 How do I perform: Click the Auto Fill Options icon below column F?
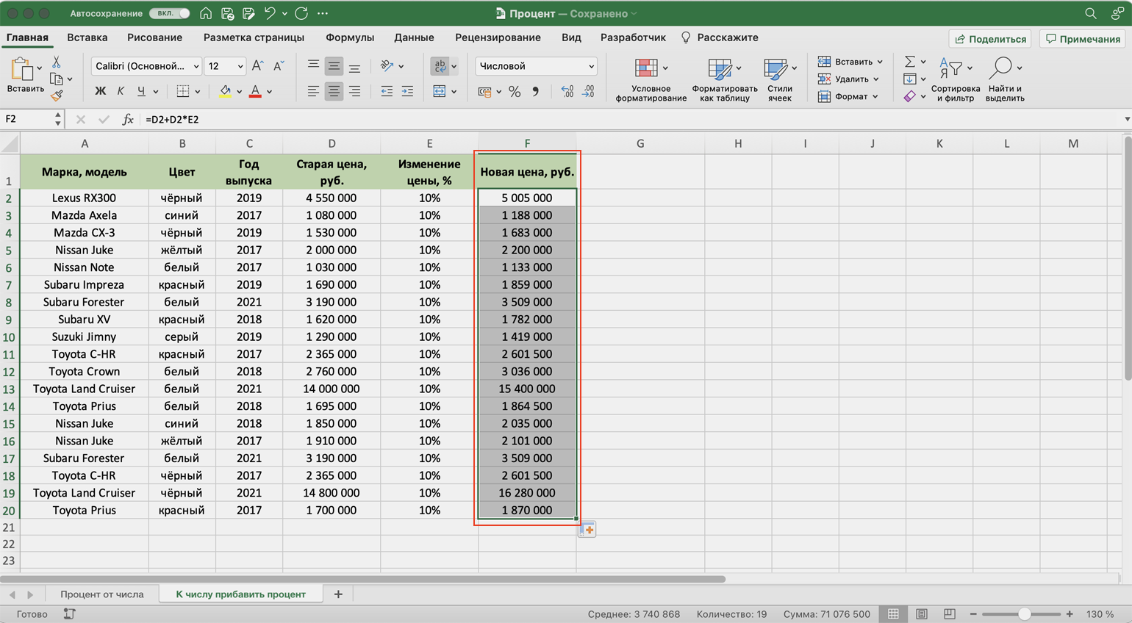click(x=587, y=530)
